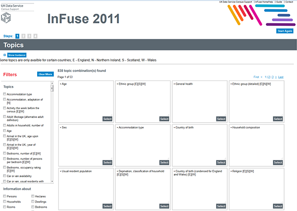Viewport: 297px width, 211px height.
Task: Open results page 3
Action: (x=273, y=77)
